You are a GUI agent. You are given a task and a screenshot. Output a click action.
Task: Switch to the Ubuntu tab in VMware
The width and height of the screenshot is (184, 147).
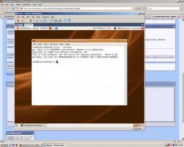click(29, 25)
